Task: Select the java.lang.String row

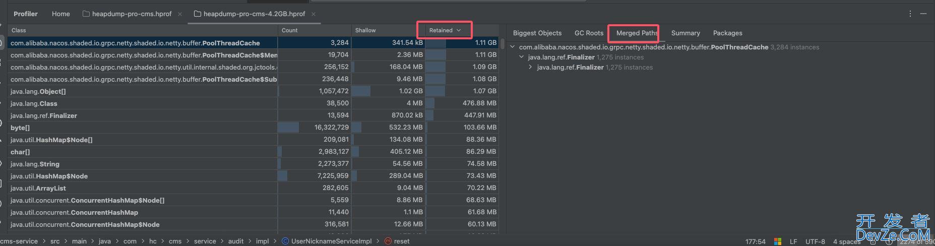Action: coord(253,164)
